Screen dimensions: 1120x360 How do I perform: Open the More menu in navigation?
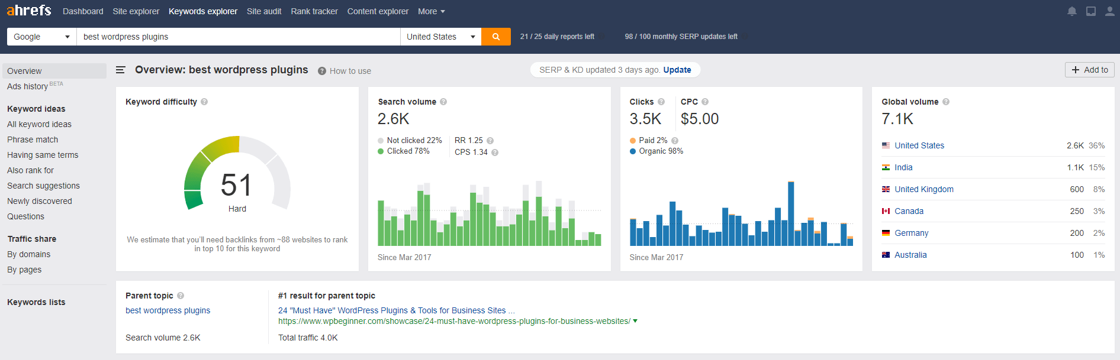coord(431,11)
